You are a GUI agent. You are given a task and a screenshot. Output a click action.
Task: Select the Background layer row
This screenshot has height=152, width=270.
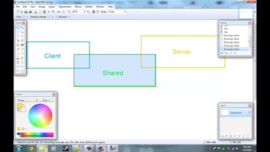pos(235,113)
